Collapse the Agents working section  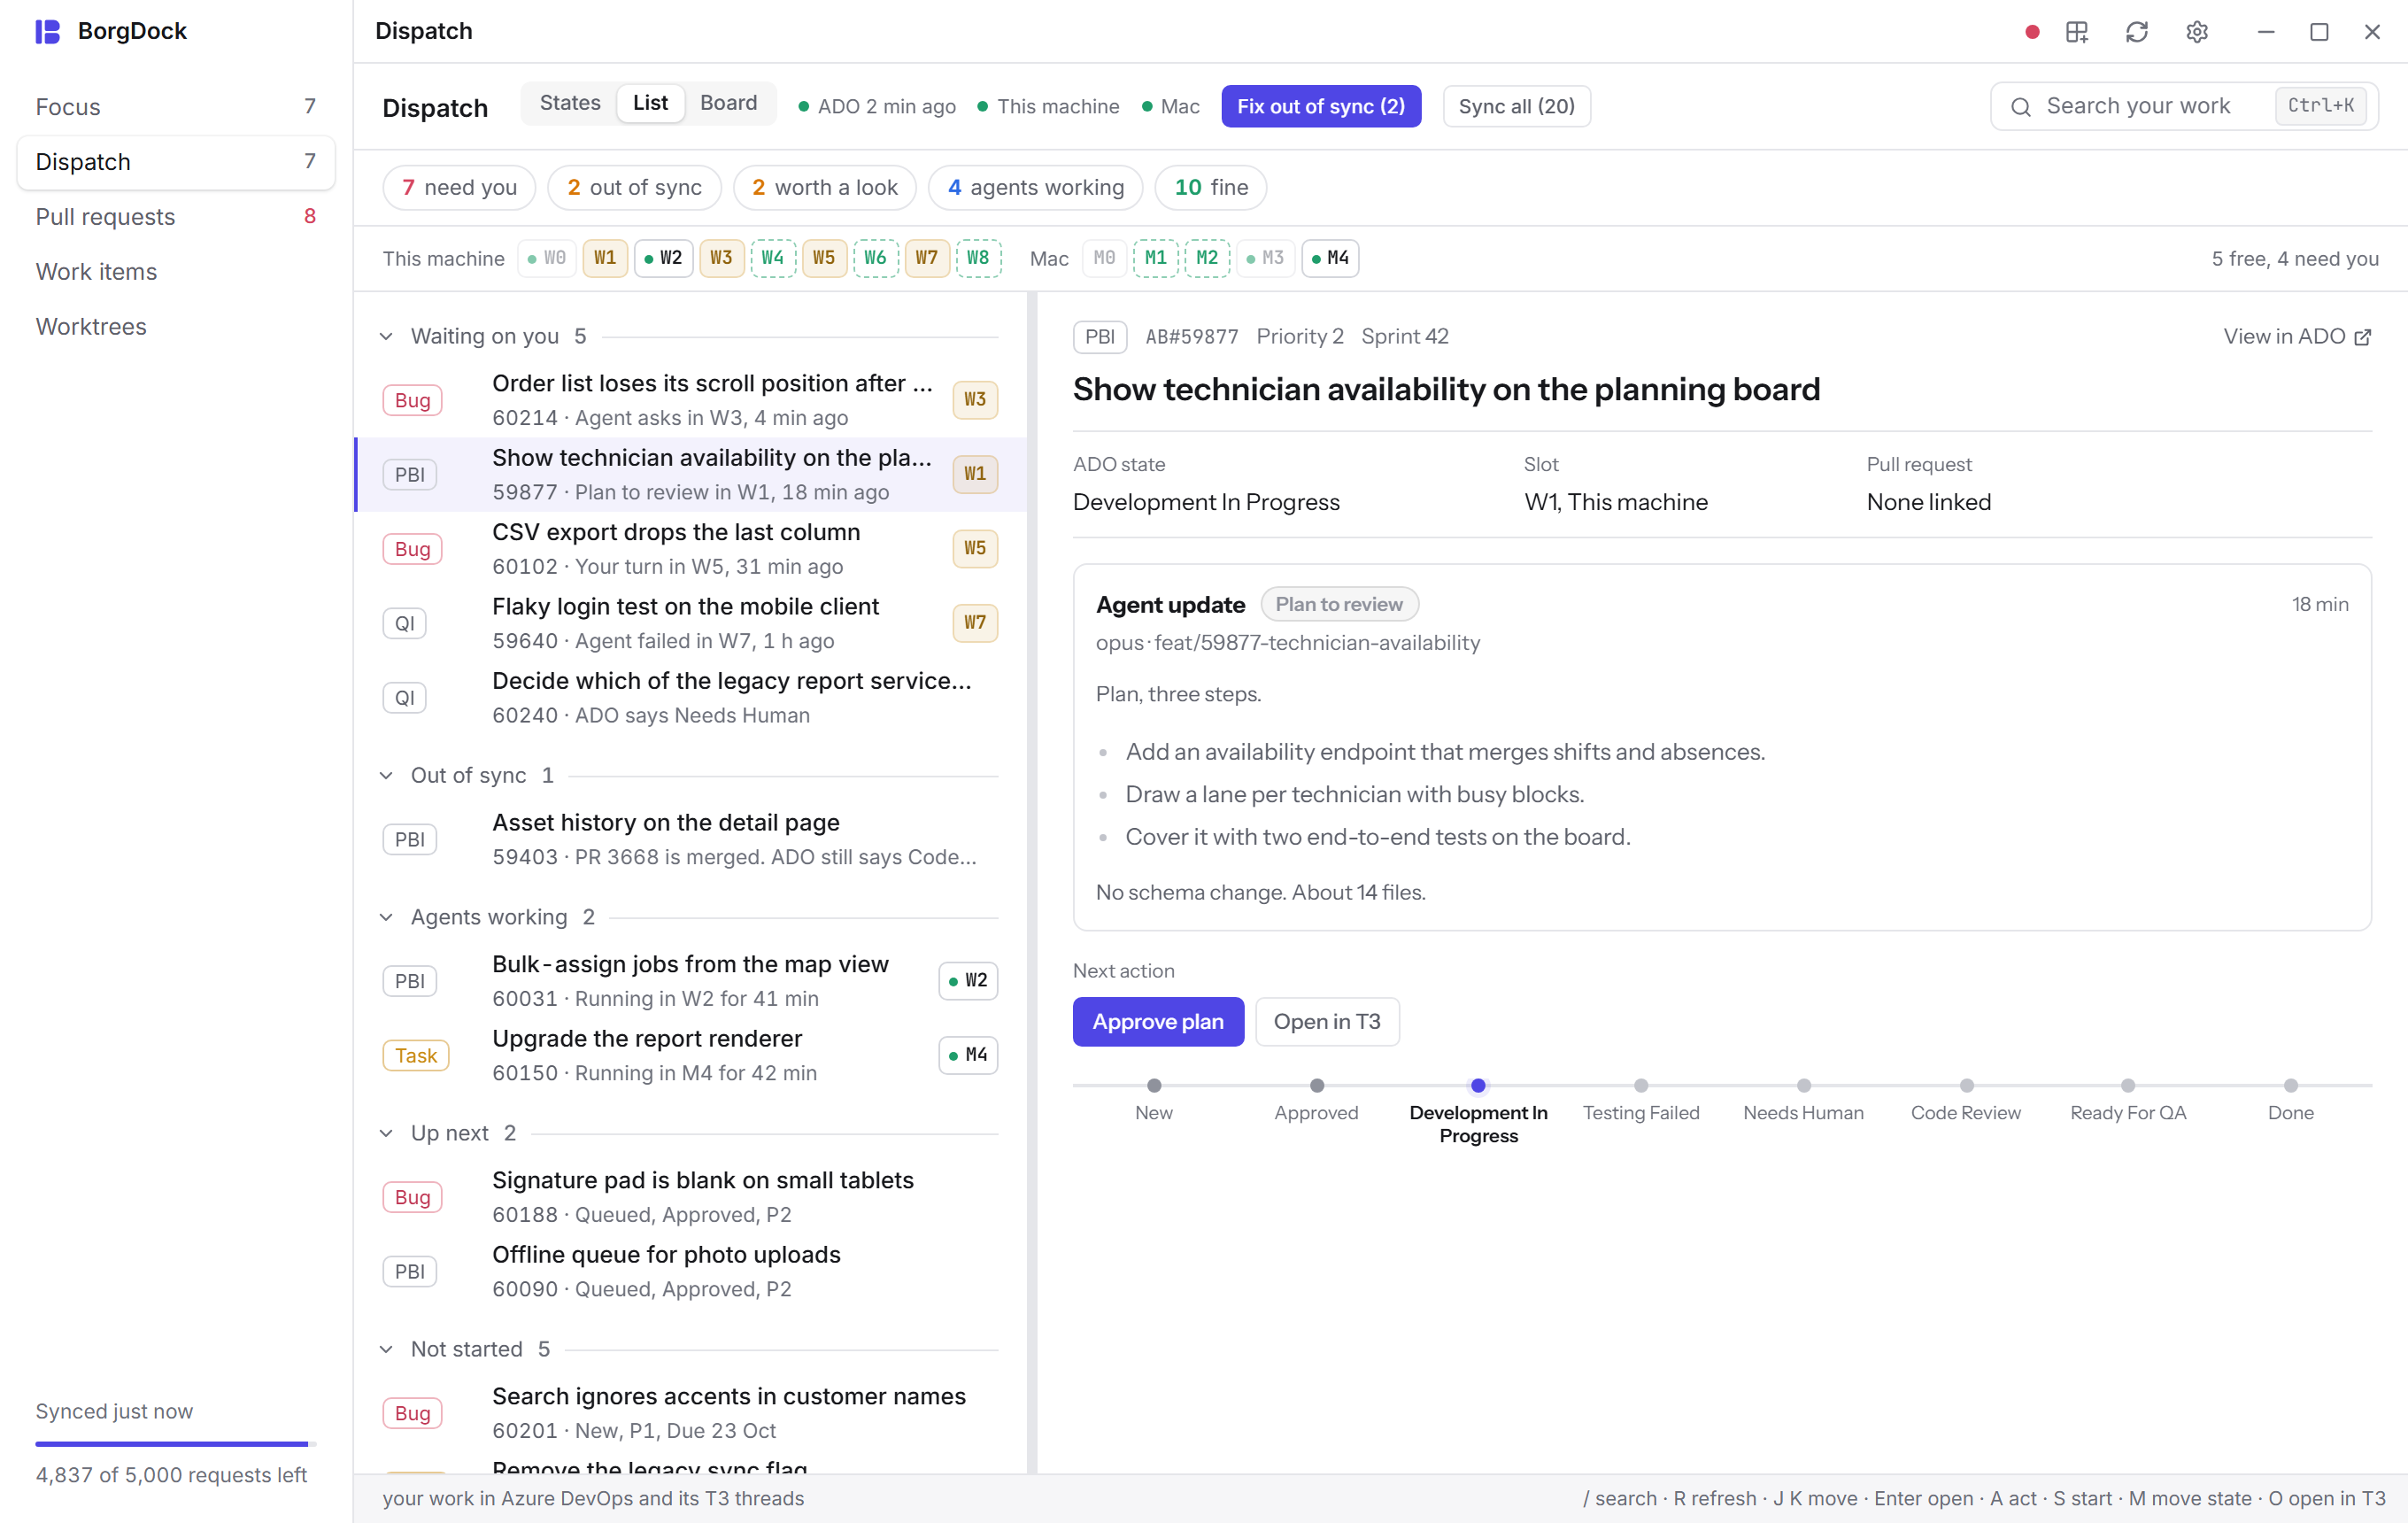[386, 918]
